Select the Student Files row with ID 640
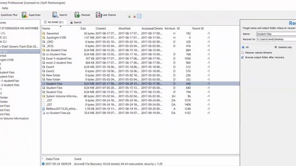296x166 pixels. (141, 88)
